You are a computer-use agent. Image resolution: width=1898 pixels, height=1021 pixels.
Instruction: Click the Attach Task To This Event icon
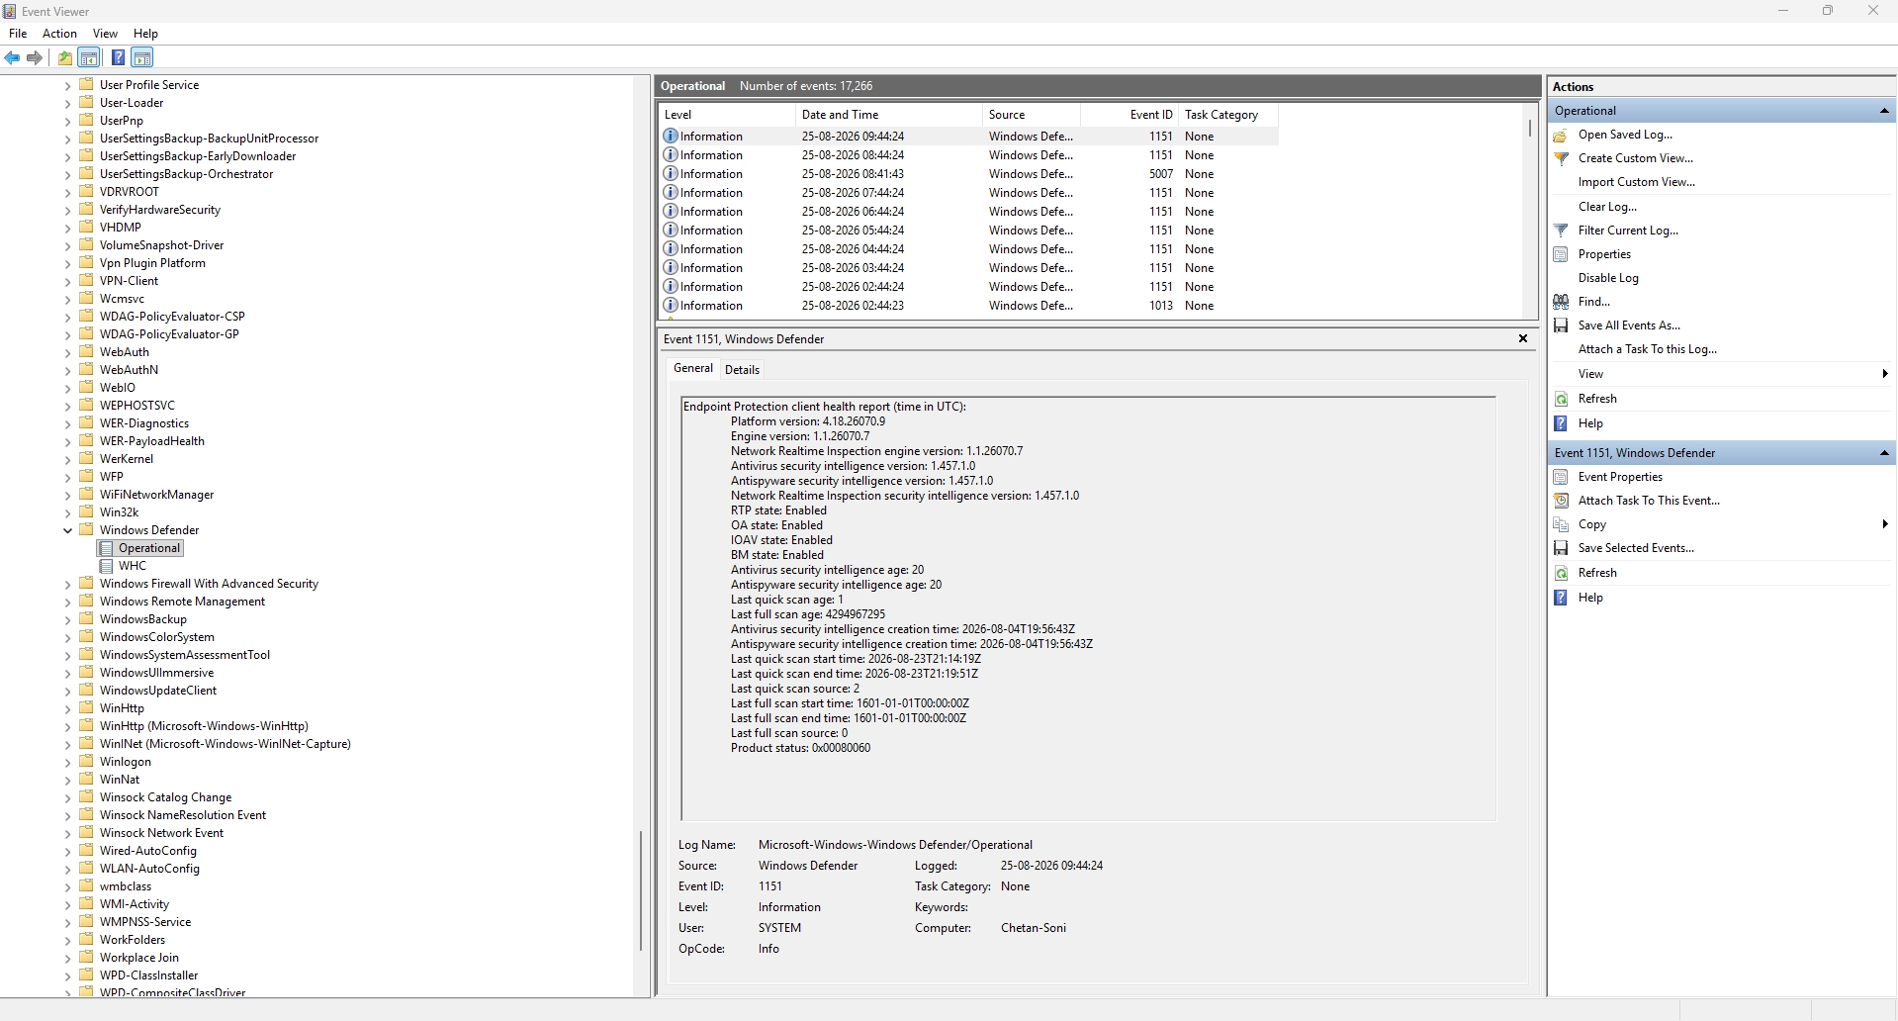(x=1561, y=501)
